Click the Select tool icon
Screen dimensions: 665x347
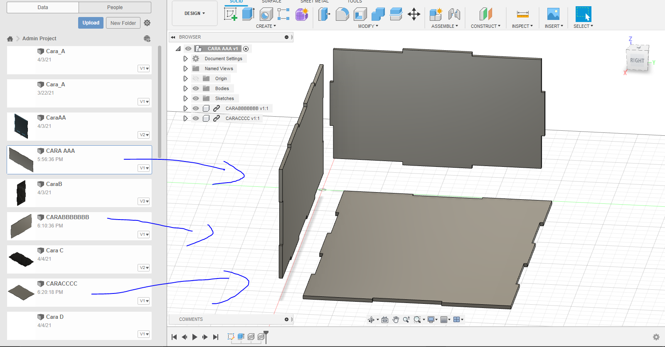[583, 14]
